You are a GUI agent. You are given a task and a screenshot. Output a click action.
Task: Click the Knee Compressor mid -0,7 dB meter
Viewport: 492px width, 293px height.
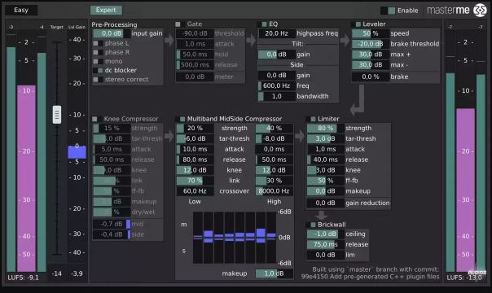[x=112, y=224]
